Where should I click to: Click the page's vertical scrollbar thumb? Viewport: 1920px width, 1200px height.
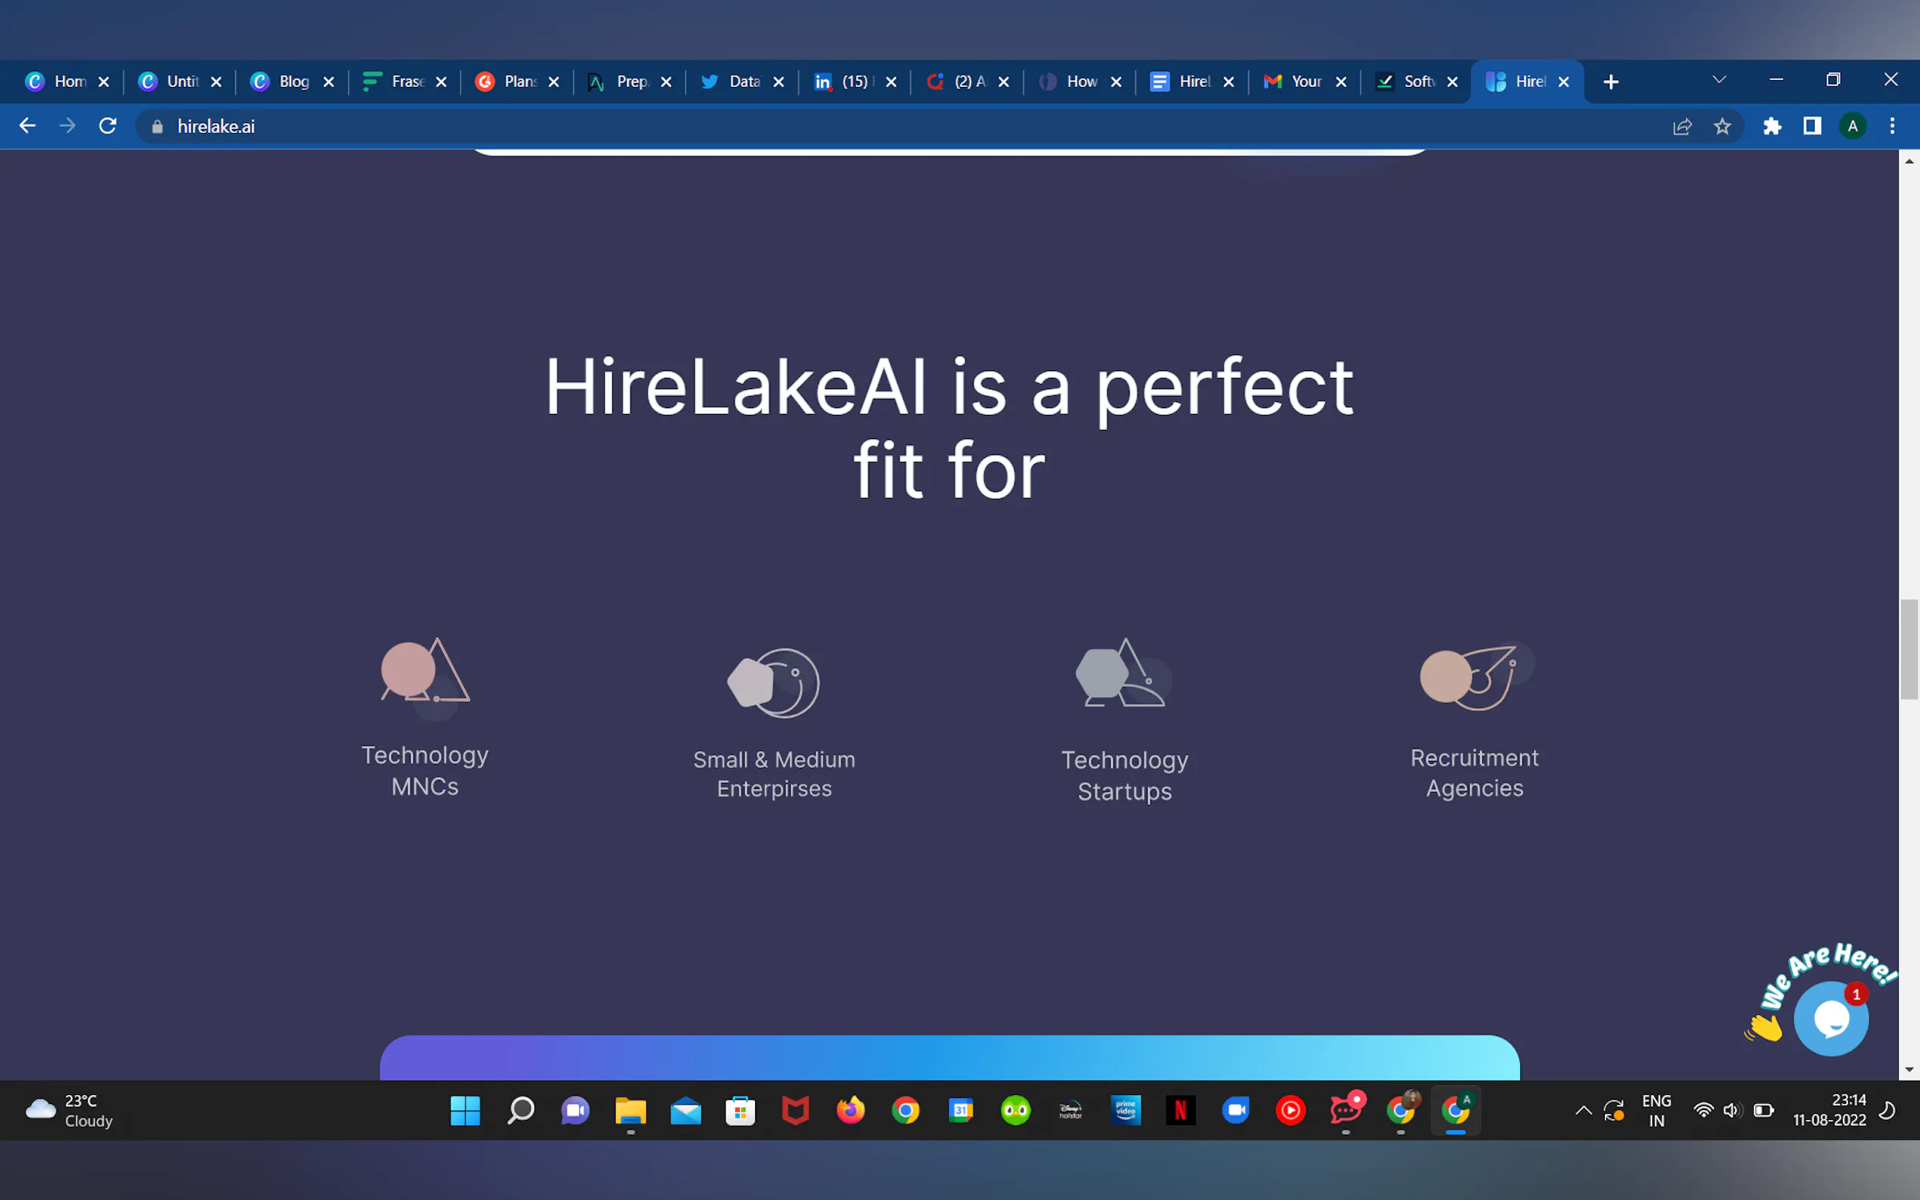click(1908, 649)
